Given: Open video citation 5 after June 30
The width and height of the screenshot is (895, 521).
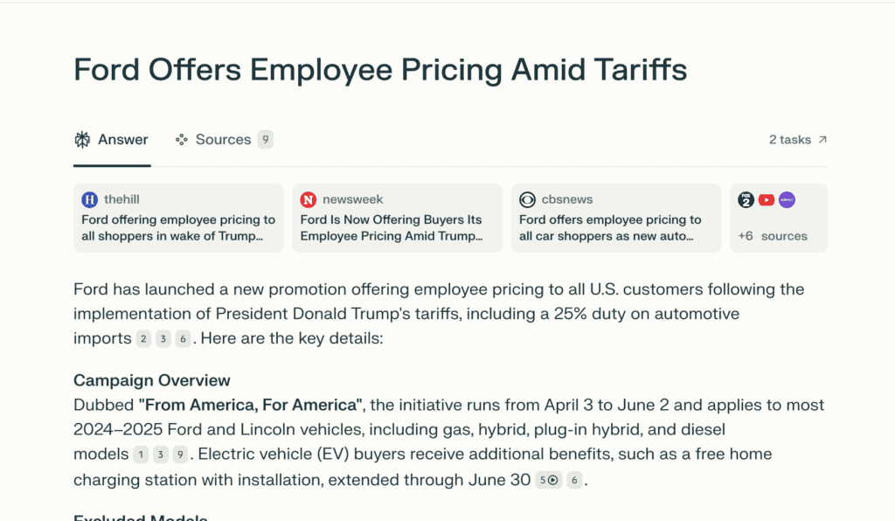Looking at the screenshot, I should click(548, 480).
